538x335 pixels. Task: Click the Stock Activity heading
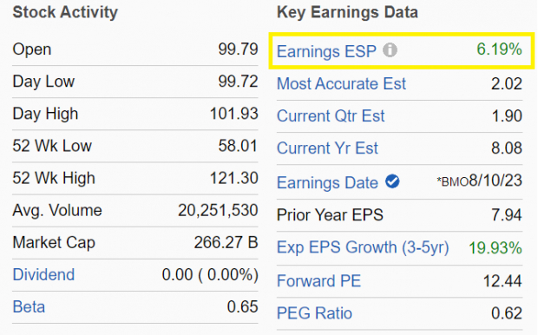tap(65, 12)
